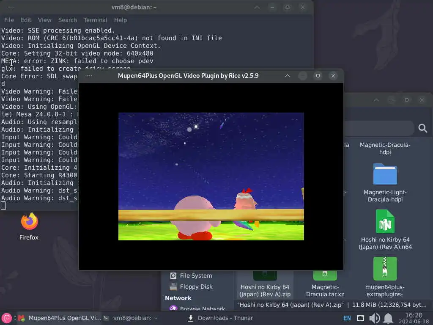The height and width of the screenshot is (325, 433).
Task: Shade the Mupen64Plus window with the up arrow
Action: click(288, 76)
